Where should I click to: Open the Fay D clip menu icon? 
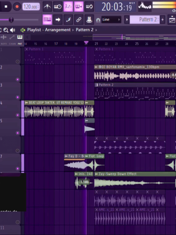[x=66, y=156]
